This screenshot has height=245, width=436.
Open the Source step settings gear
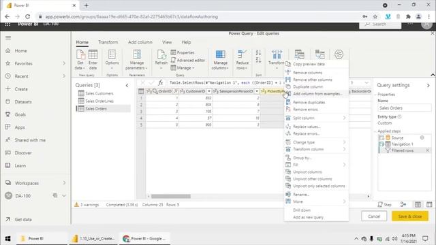(x=422, y=137)
